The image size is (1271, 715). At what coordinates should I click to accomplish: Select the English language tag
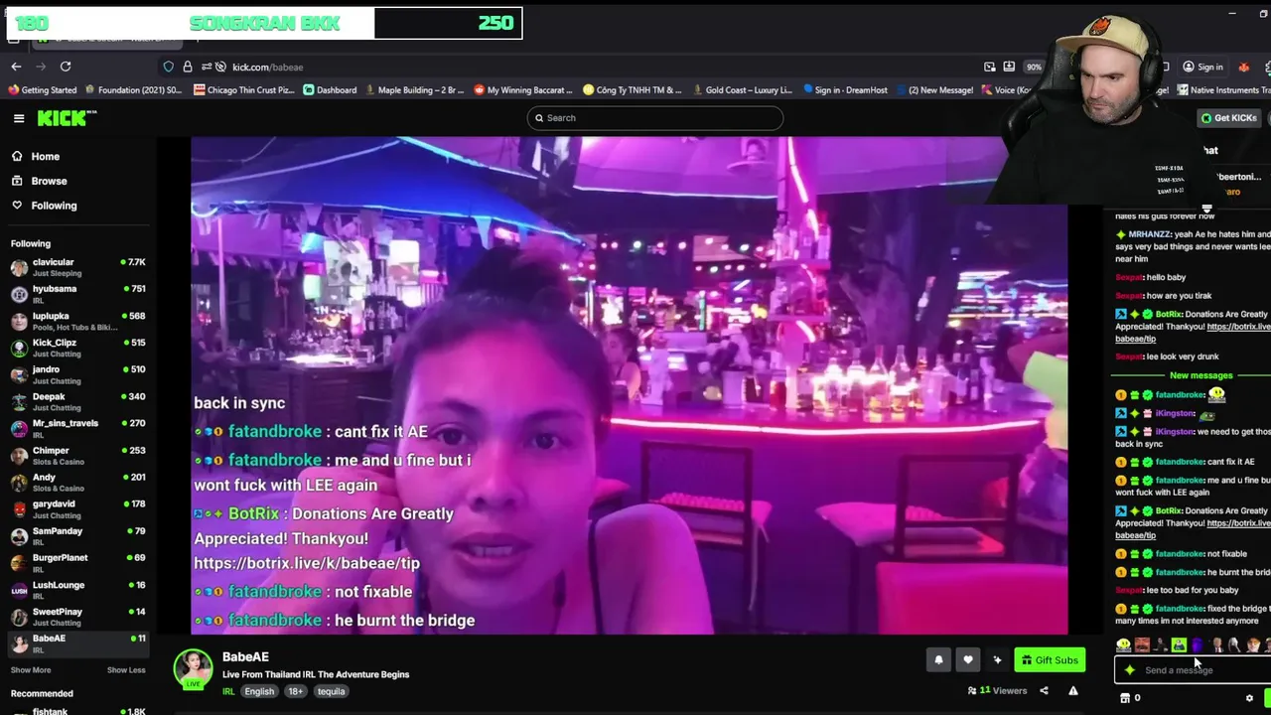coord(259,691)
